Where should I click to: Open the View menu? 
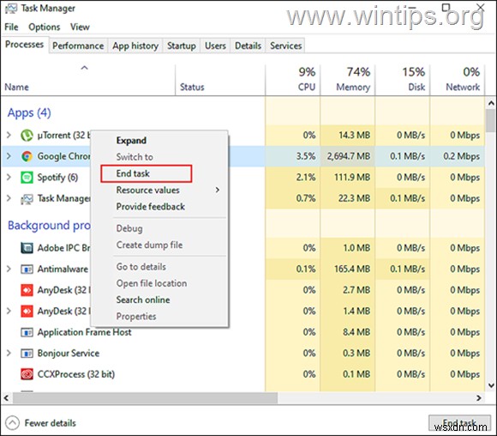pyautogui.click(x=80, y=27)
